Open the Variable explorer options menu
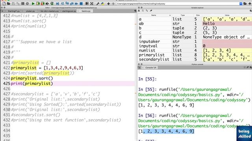This screenshot has width=252, height=141. pos(251,11)
